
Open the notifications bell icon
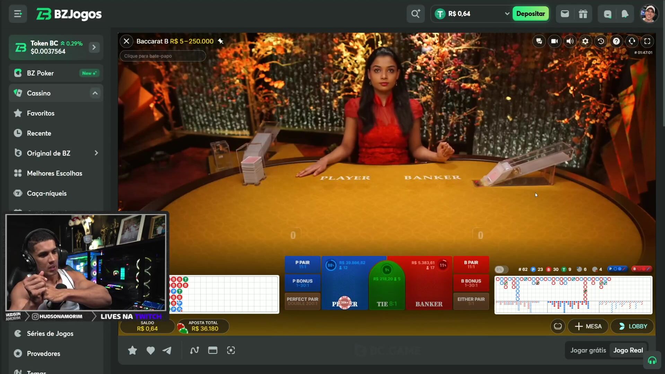[625, 14]
